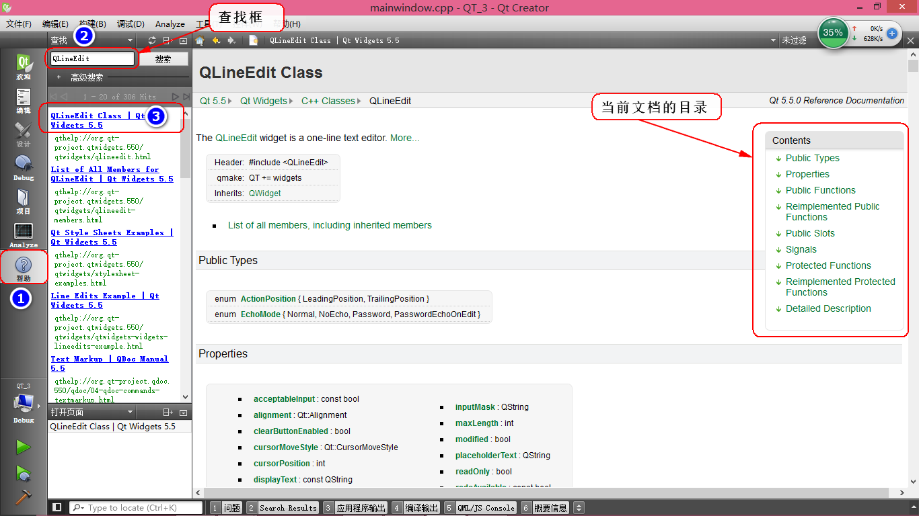919x516 pixels.
Task: Open the output pane selector arrows
Action: pos(578,508)
